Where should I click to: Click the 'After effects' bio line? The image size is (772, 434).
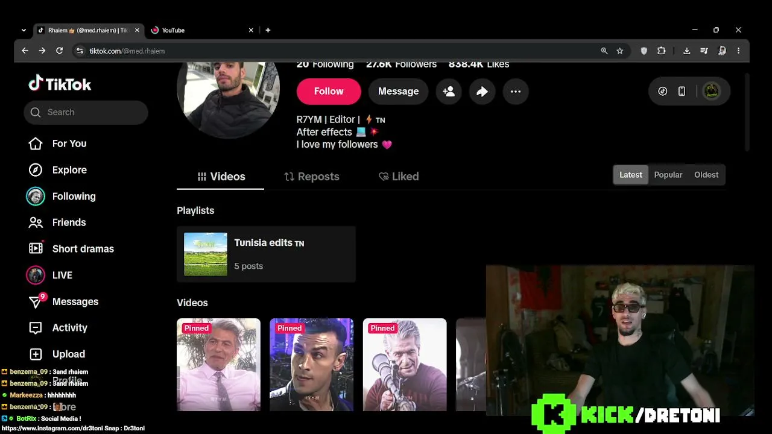[x=337, y=132]
